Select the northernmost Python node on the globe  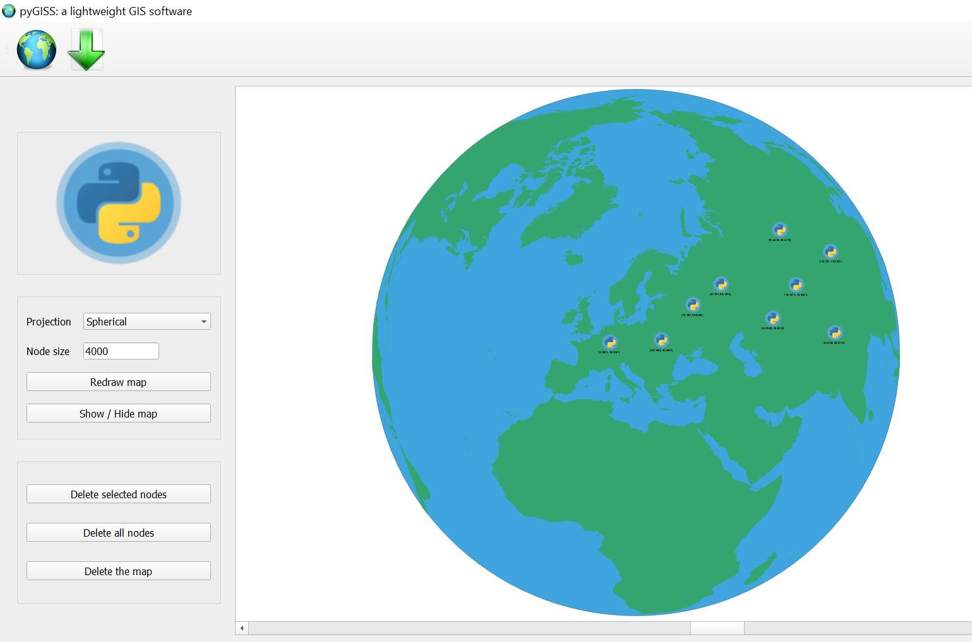[x=779, y=230]
